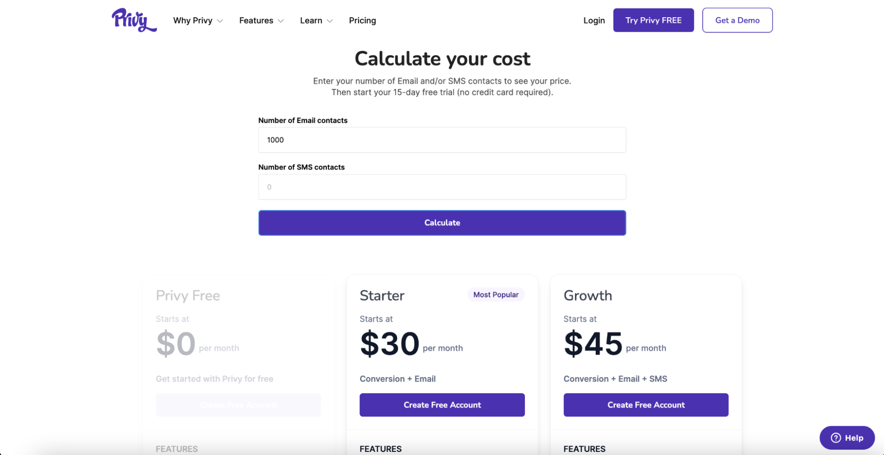Screen dimensions: 884x455
Task: Open the Help widget with question mark icon
Action: pos(847,438)
